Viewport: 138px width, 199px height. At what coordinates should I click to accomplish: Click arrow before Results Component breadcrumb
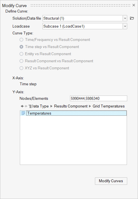[x=51, y=106]
